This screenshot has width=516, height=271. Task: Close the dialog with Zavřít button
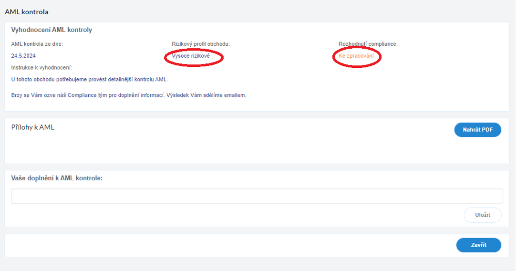coord(478,245)
